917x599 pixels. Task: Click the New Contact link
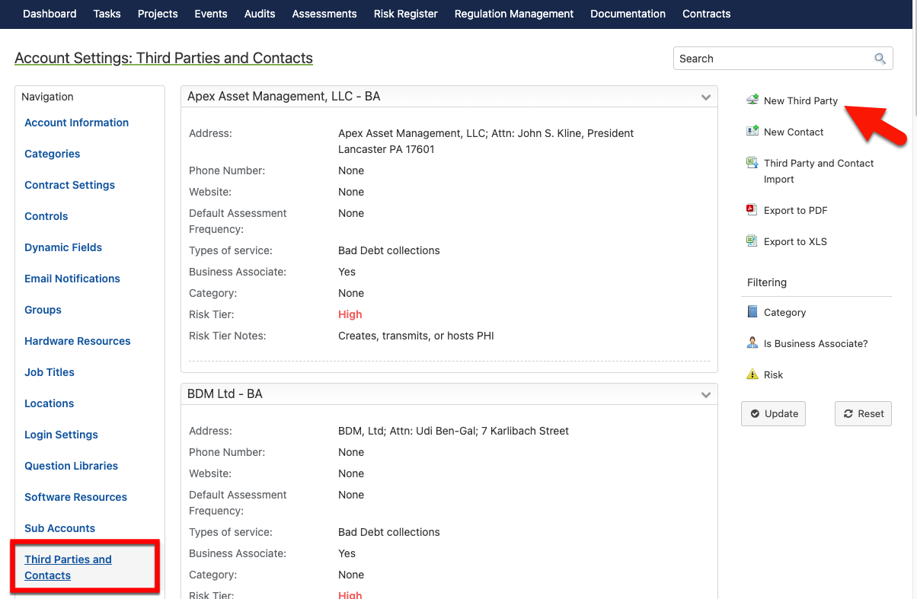tap(794, 132)
